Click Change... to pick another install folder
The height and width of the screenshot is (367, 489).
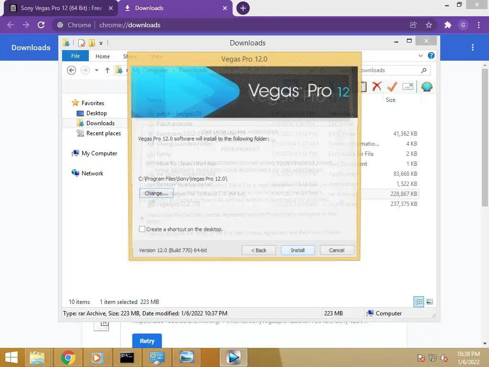[156, 193]
